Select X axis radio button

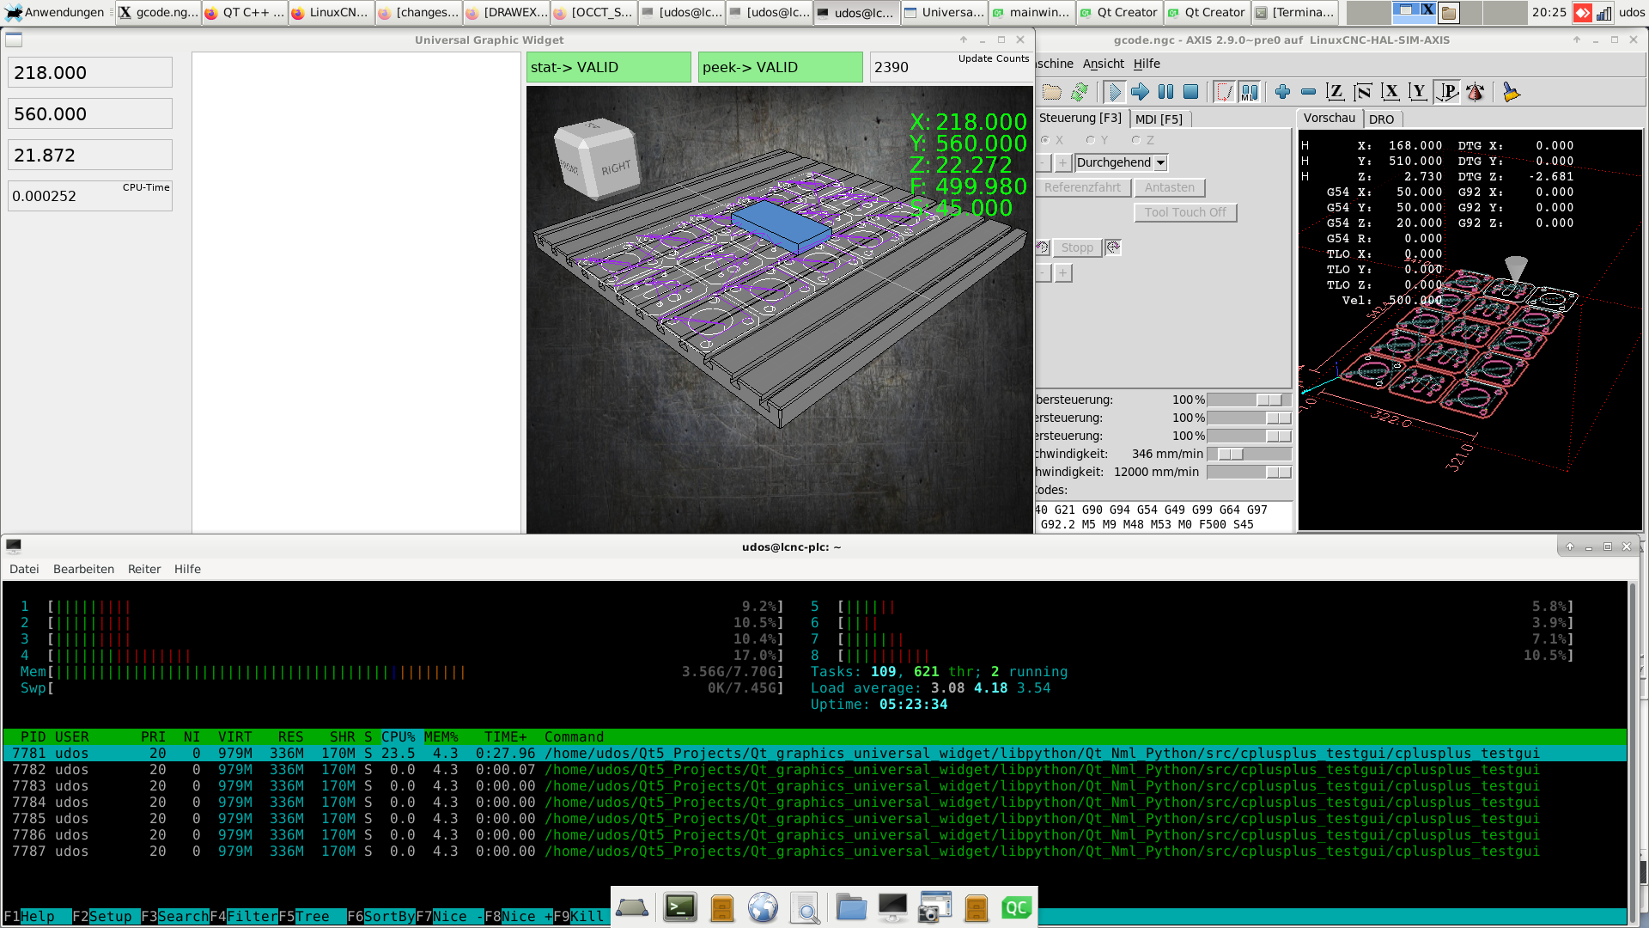[1045, 140]
